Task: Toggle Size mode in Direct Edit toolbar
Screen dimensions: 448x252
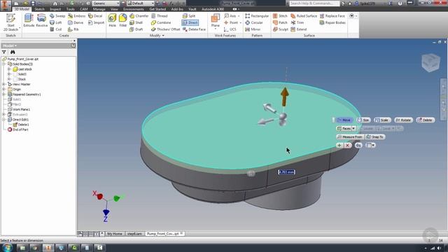Action: point(363,120)
